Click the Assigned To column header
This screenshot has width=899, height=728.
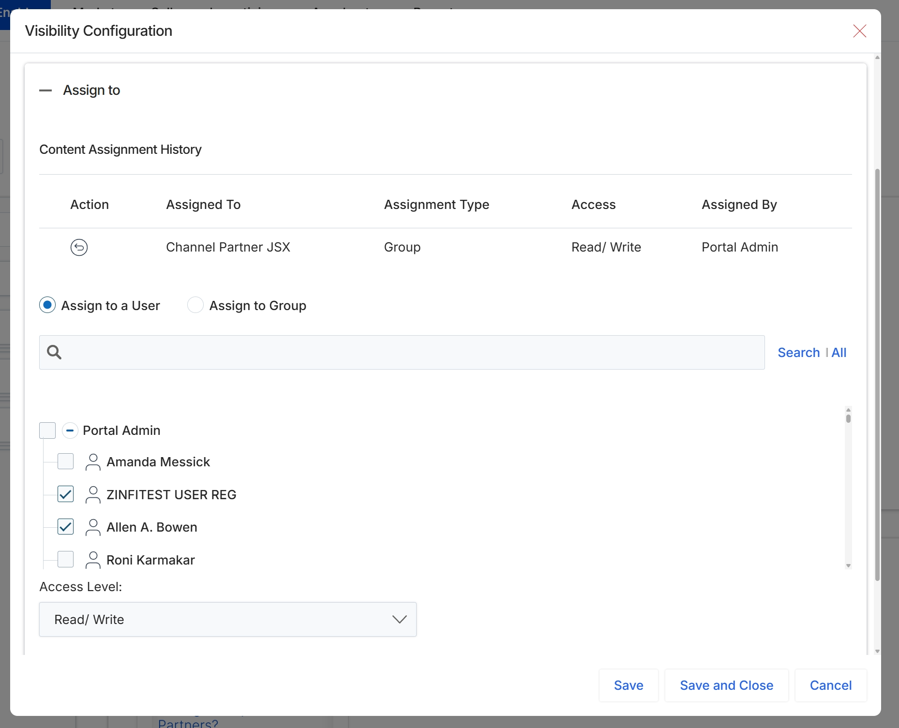coord(203,205)
